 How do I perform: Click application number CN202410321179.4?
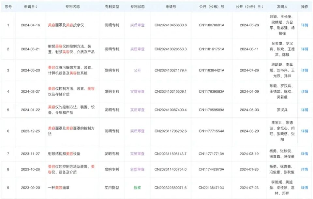point(171,70)
